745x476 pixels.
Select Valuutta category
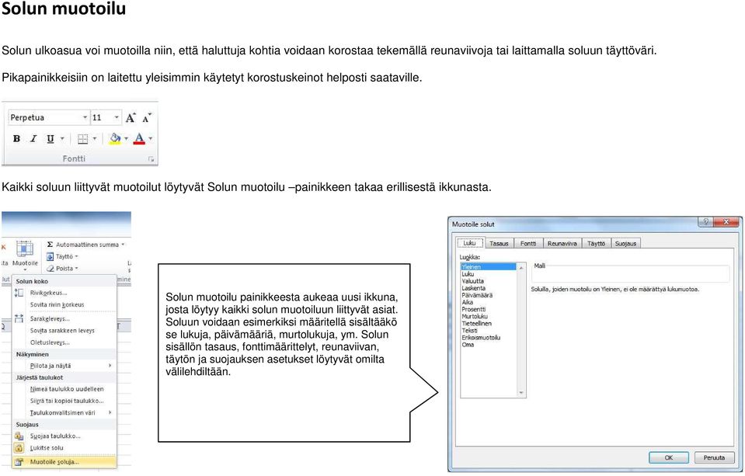pyautogui.click(x=488, y=281)
